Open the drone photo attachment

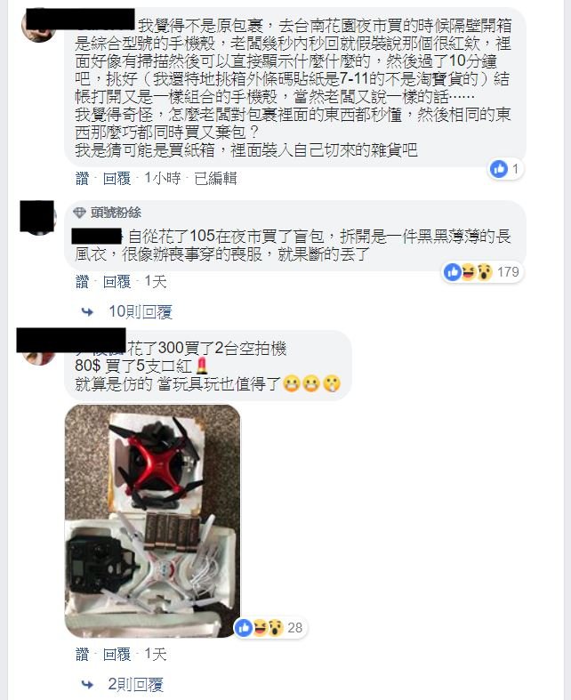tap(153, 521)
